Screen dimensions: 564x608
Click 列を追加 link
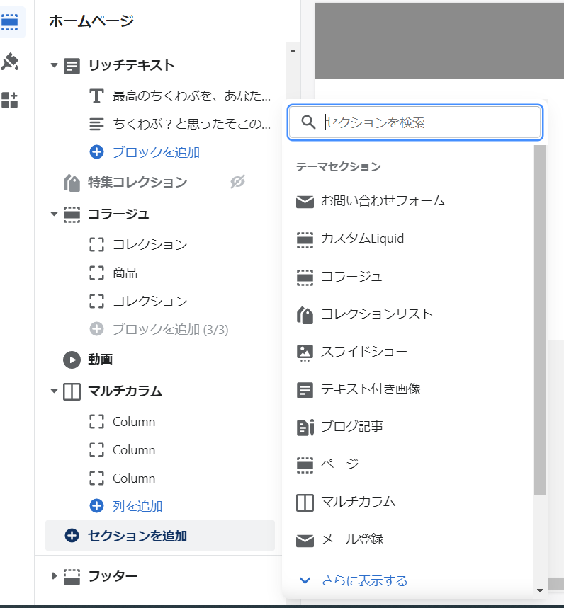(137, 506)
